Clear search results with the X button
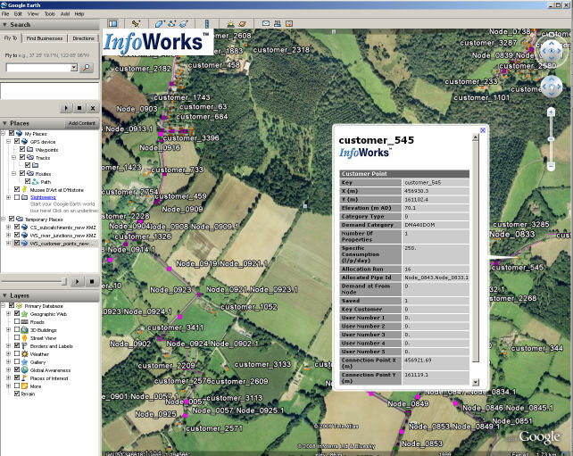573x456 pixels. click(93, 108)
